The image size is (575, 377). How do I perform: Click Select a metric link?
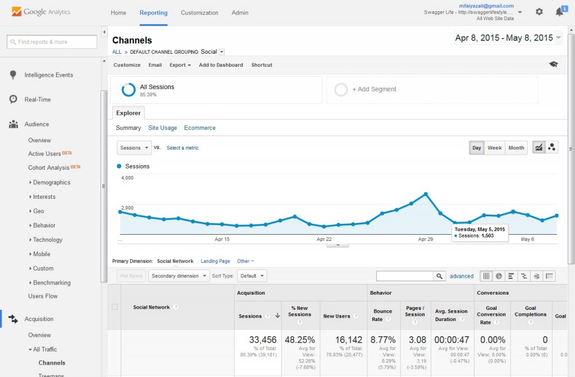click(182, 148)
